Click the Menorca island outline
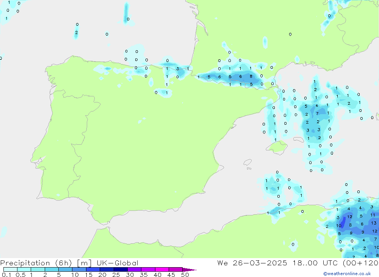 click(x=299, y=139)
